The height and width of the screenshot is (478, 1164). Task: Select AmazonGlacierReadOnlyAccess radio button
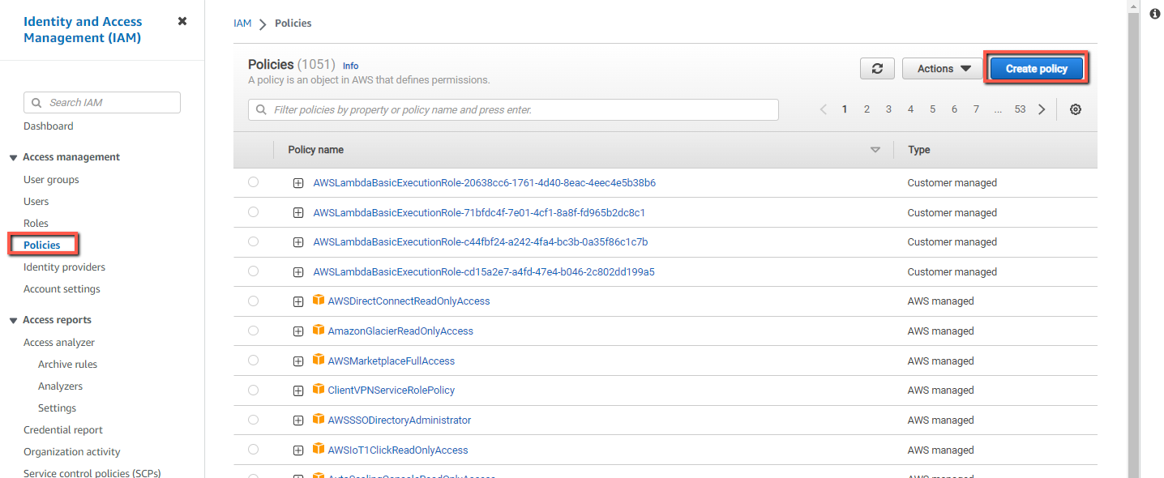point(253,331)
